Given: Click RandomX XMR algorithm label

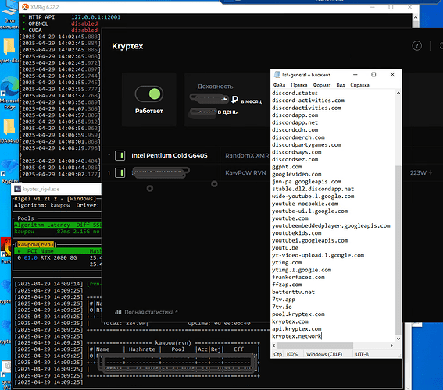Looking at the screenshot, I should pos(247,155).
